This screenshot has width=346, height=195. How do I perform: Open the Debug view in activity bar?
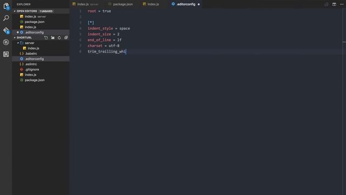pos(6,42)
